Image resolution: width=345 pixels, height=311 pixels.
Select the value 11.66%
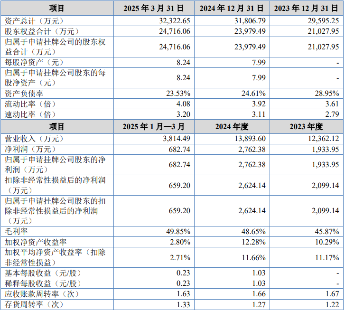(x=254, y=257)
